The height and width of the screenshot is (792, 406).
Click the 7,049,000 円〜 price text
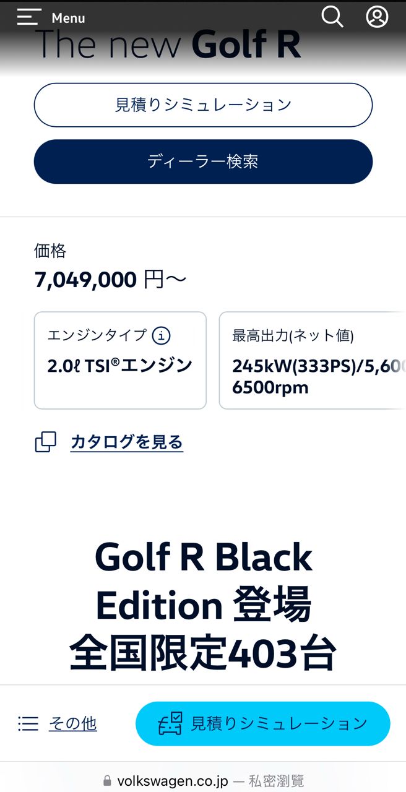[111, 280]
